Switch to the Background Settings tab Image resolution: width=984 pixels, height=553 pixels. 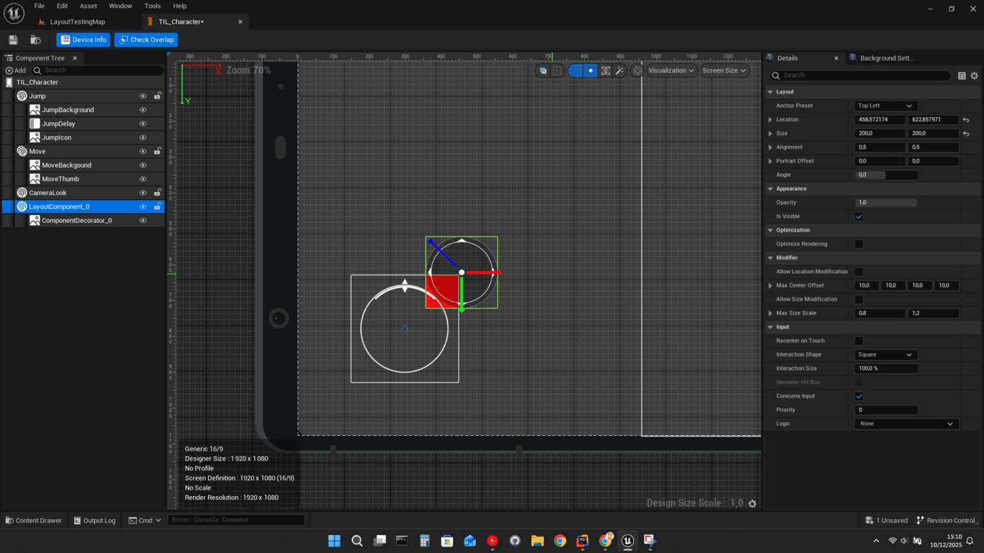tap(886, 58)
